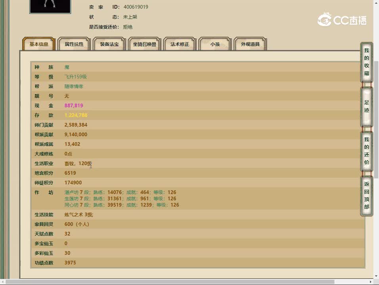Click the deposit value 1,224,788
Viewport: 379px width, 285px height.
(76, 115)
